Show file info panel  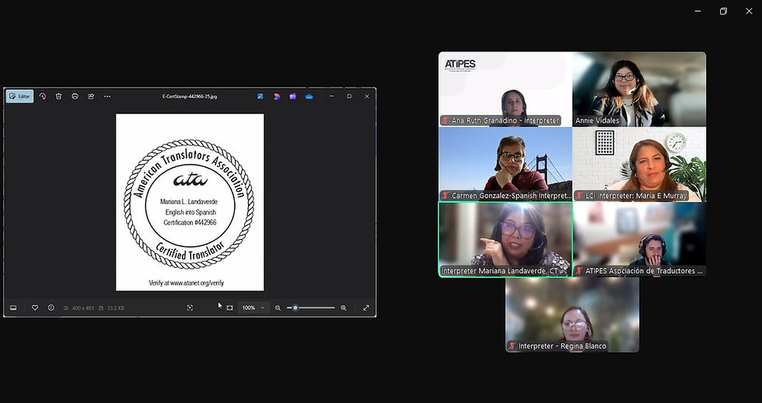pos(51,307)
